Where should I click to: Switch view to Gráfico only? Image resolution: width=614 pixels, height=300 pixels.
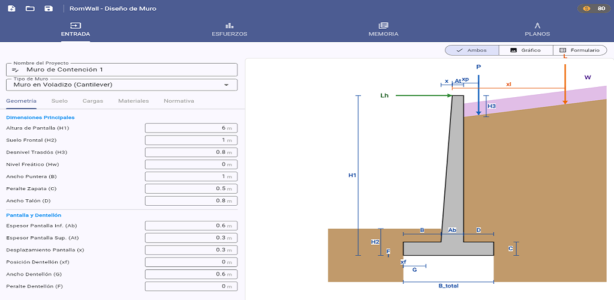tap(526, 50)
